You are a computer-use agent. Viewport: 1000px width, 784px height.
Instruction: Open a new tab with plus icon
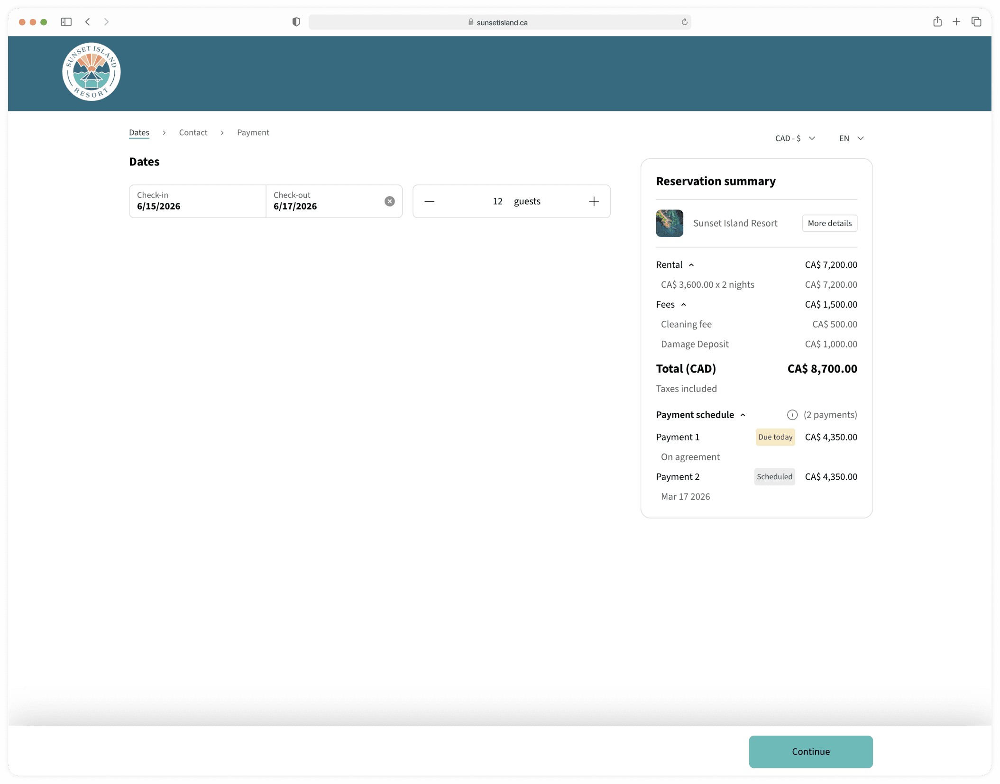(956, 22)
